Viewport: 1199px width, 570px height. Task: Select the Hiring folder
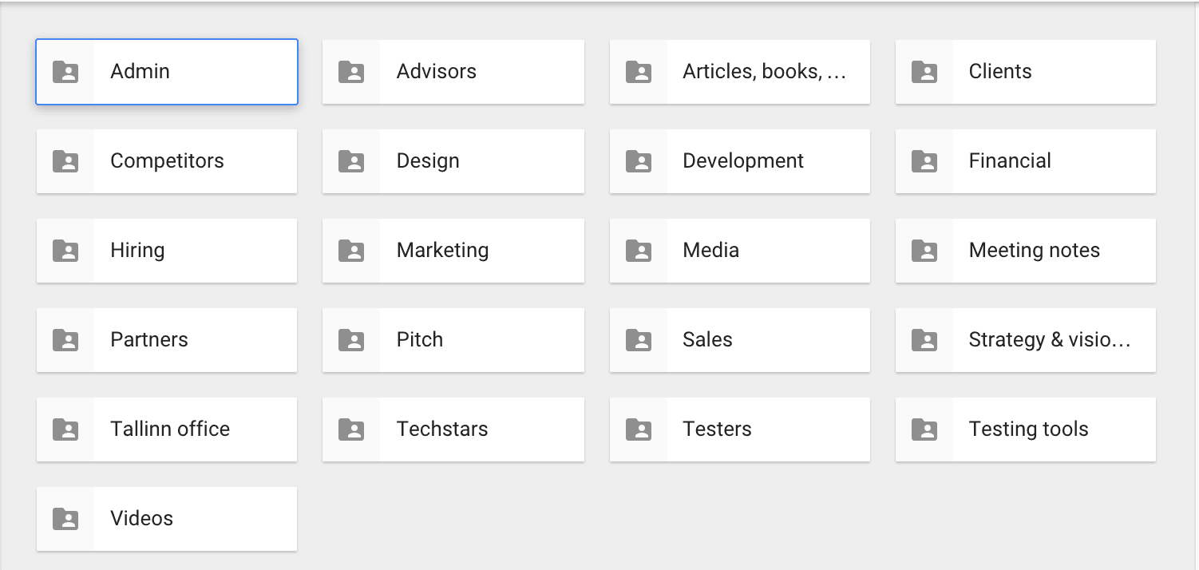[167, 251]
